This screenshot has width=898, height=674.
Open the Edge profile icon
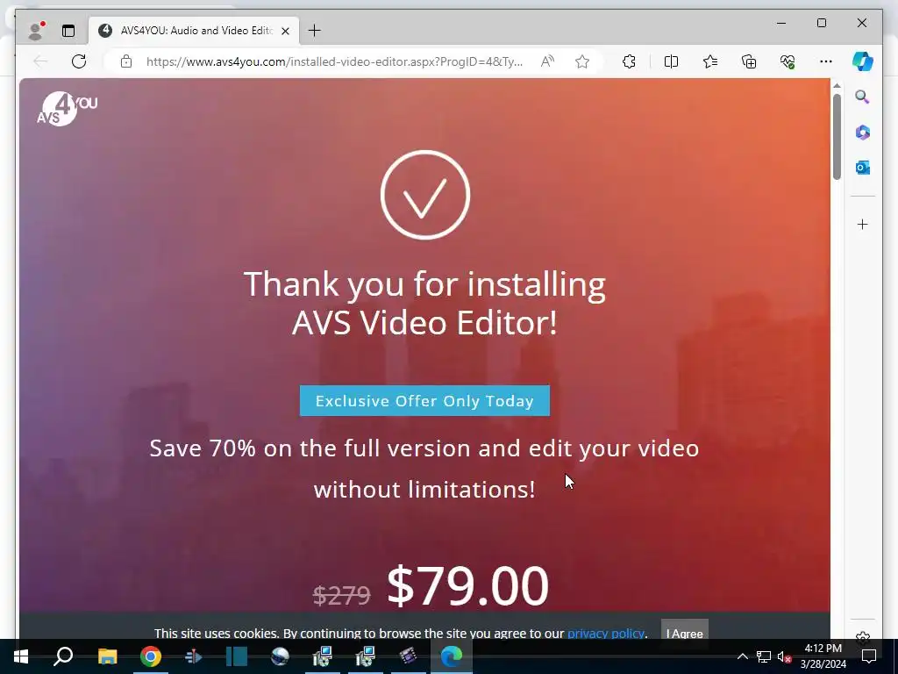coord(35,31)
